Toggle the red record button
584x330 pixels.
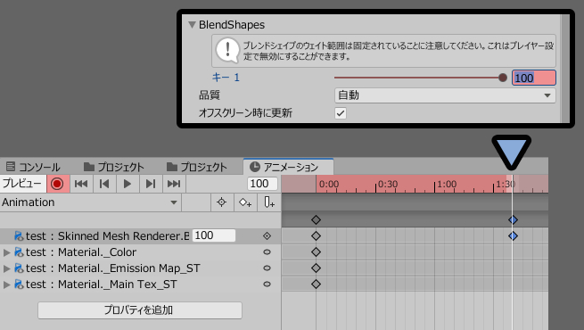(58, 184)
